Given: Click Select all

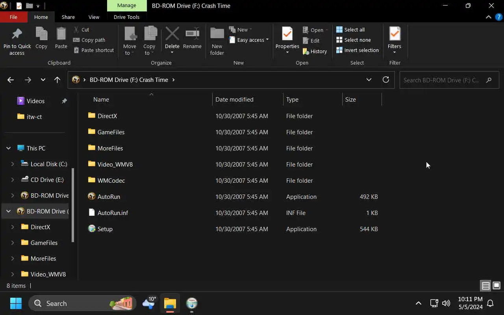Looking at the screenshot, I should [x=350, y=30].
